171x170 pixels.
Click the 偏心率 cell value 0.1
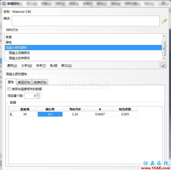click(50, 114)
